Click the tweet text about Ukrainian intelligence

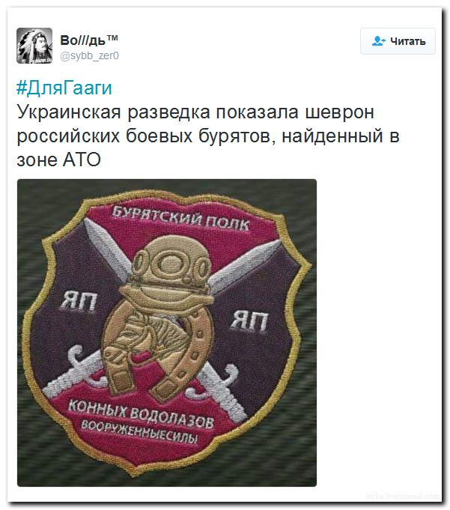208,136
